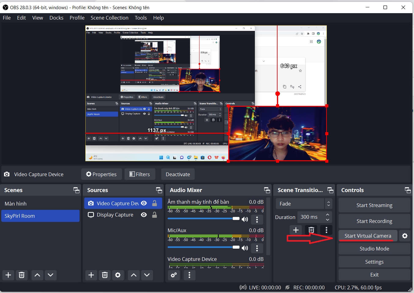Image resolution: width=414 pixels, height=293 pixels.
Task: Delete selected scene with trash icon
Action: pos(22,275)
